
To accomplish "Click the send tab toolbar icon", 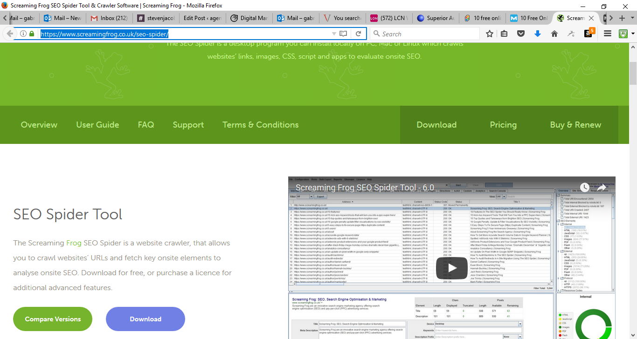I will click(x=571, y=34).
